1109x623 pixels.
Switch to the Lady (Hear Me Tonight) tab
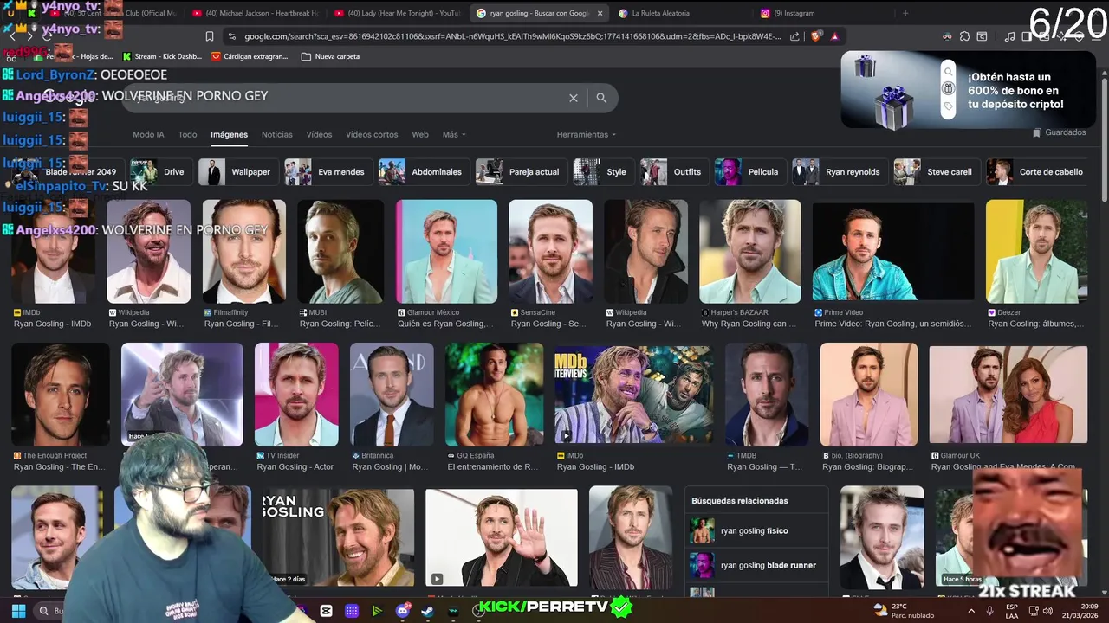pos(398,13)
